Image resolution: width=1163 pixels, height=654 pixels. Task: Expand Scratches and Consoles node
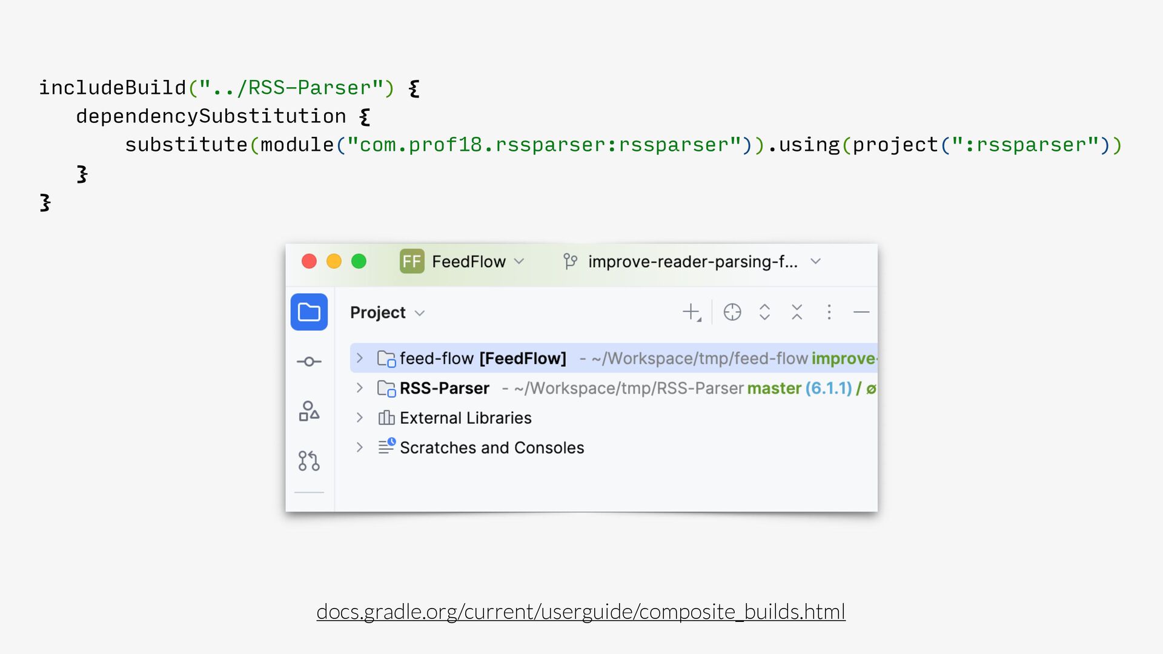click(359, 447)
